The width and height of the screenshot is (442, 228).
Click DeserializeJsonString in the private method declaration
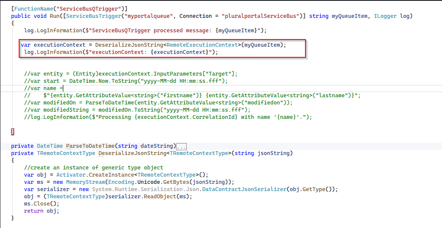[132, 153]
